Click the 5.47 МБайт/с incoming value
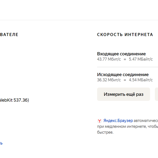Viewport: 158px width, 158px height. [141, 59]
